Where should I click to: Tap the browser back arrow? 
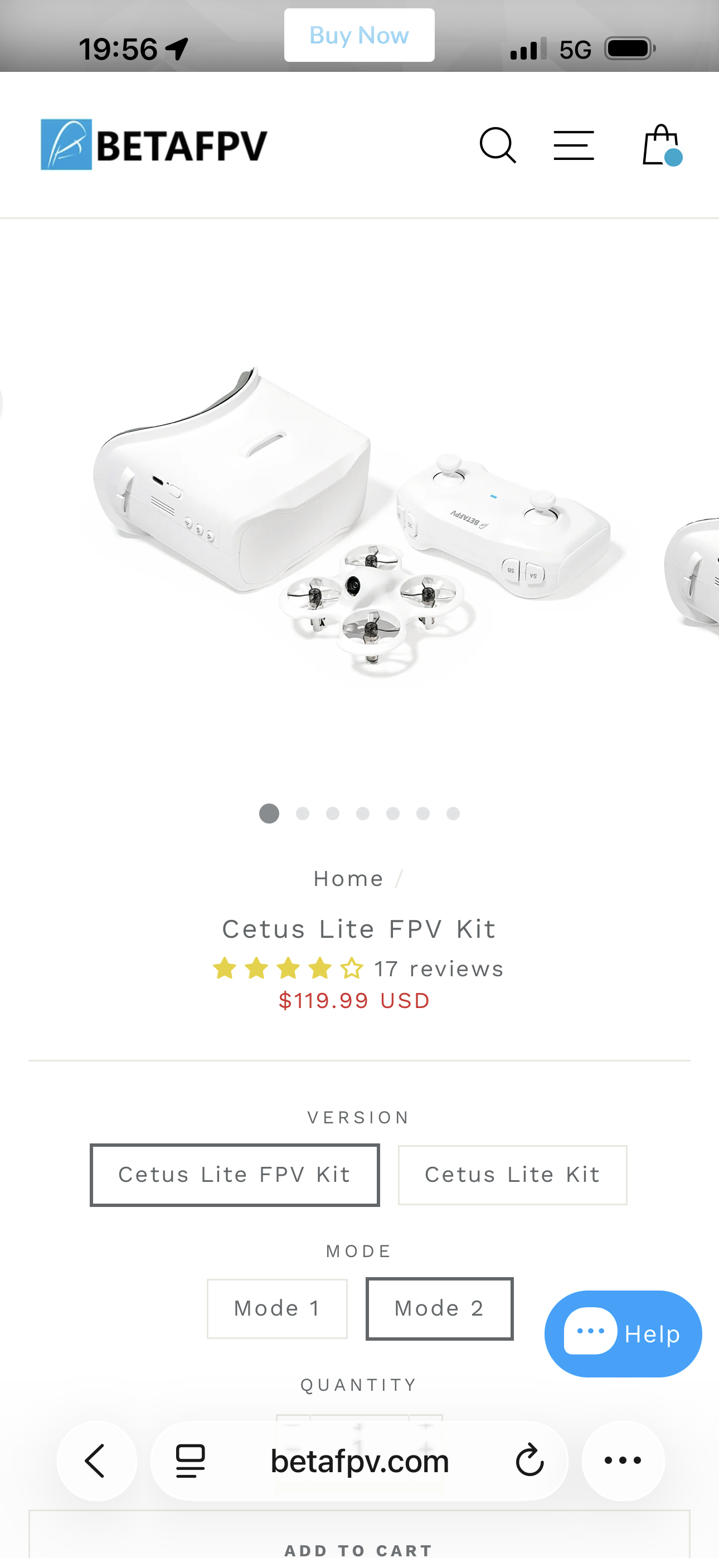pos(96,1460)
